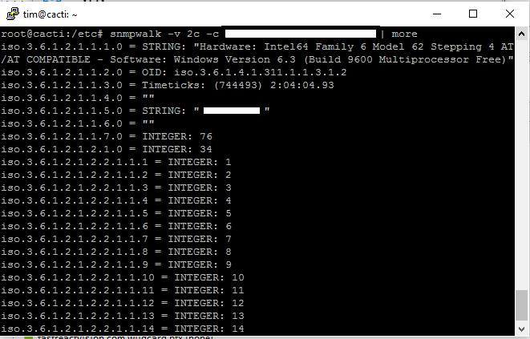Image resolution: width=530 pixels, height=339 pixels.
Task: Click the row ending 'INTEGER: 12'
Action: pos(123,303)
